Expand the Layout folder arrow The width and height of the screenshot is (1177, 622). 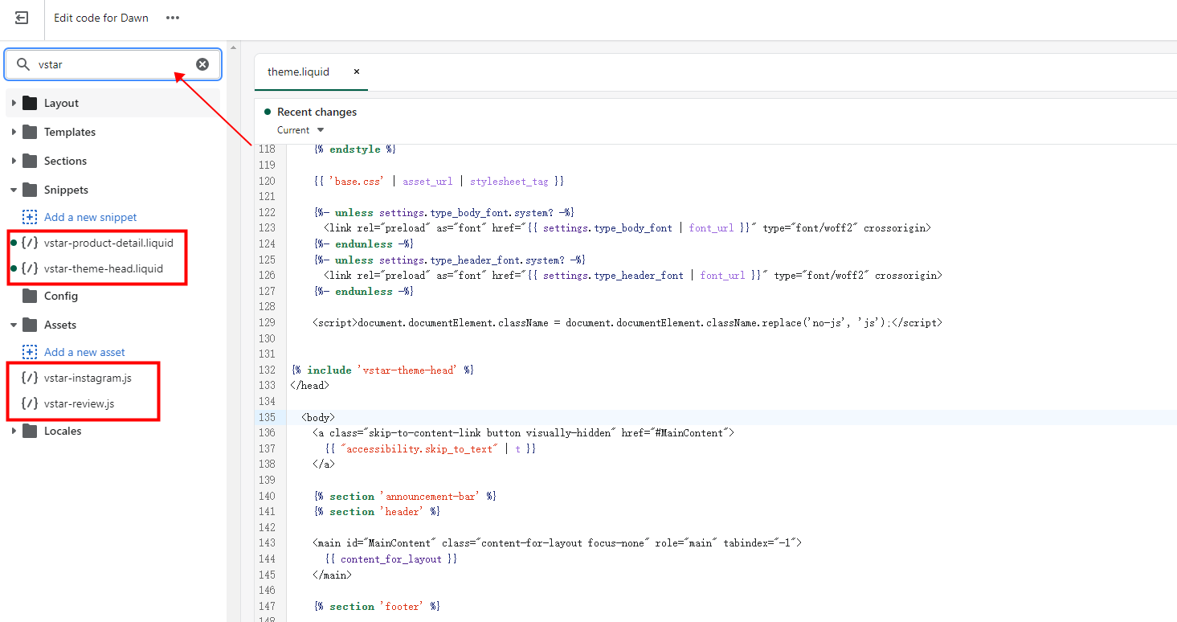click(x=14, y=103)
